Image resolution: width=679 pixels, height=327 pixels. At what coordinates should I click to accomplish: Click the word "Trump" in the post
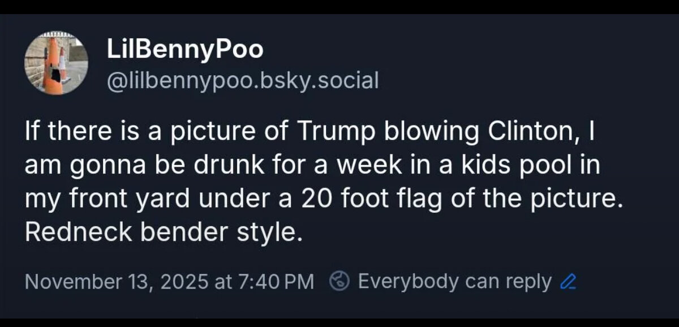click(x=343, y=132)
